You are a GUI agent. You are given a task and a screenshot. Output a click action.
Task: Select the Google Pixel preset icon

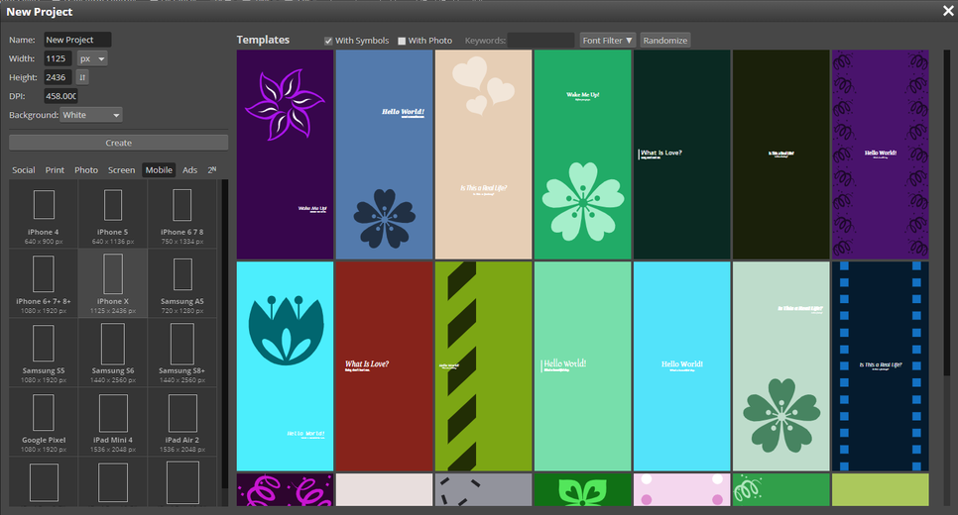coord(44,422)
